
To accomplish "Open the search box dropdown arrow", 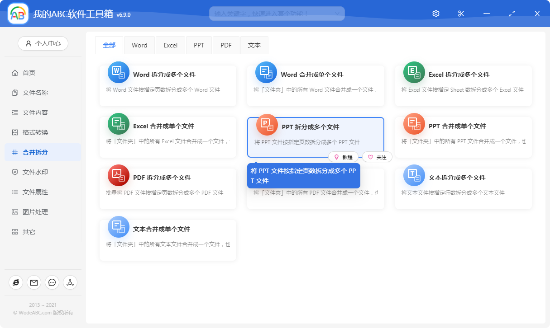I will point(336,14).
